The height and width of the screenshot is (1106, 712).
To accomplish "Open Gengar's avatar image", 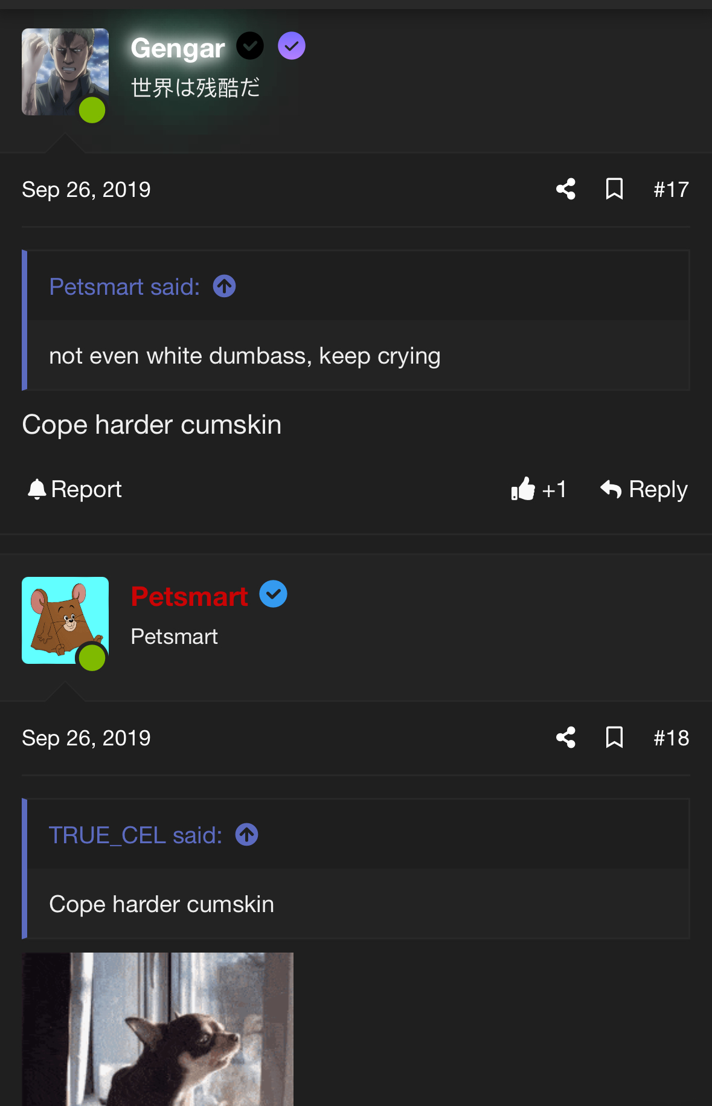I will pos(65,72).
